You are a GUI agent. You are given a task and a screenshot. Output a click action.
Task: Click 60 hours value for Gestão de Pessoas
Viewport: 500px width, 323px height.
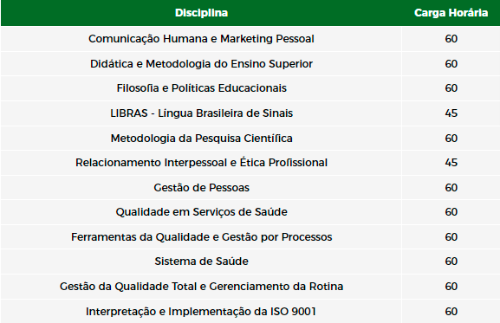pos(451,188)
